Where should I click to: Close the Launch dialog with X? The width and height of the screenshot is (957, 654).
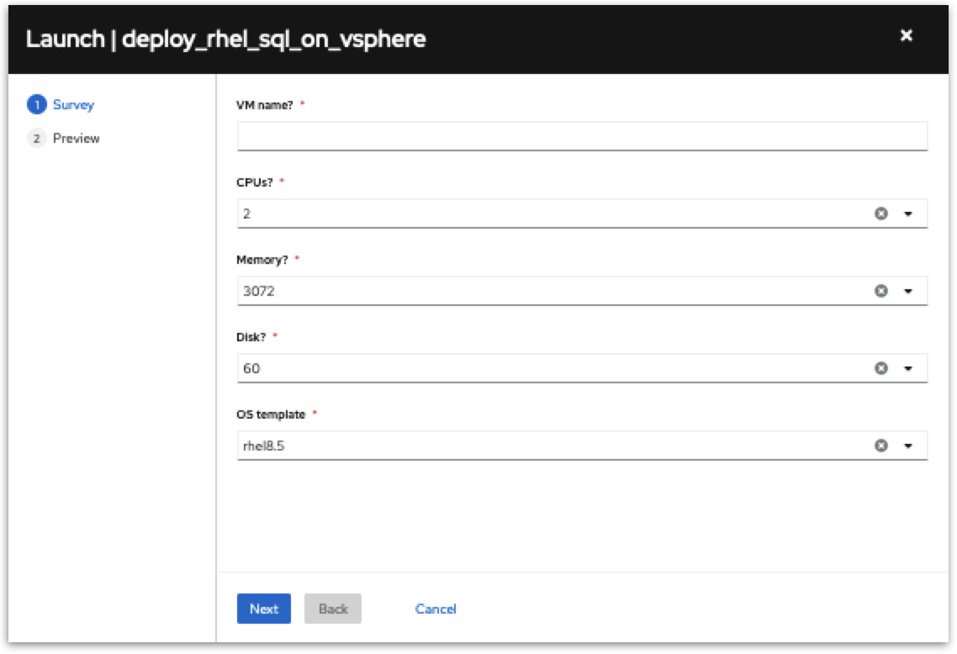(906, 36)
